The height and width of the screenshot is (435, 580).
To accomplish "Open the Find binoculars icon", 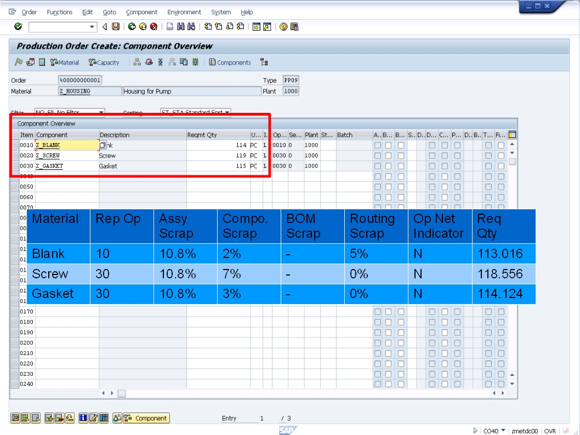I will [182, 26].
